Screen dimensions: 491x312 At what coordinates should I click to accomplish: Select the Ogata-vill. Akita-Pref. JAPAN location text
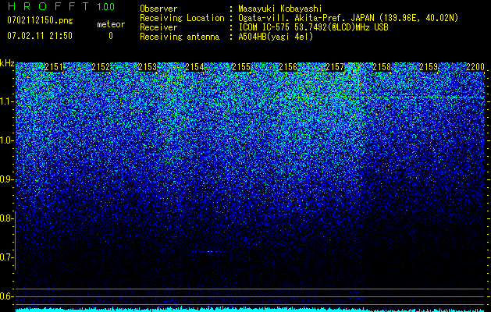(348, 18)
